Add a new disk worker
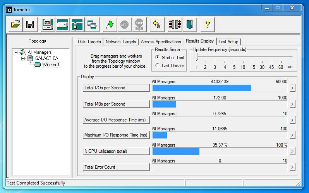 coord(62,24)
